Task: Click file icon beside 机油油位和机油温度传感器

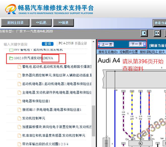Action: (x=19, y=135)
